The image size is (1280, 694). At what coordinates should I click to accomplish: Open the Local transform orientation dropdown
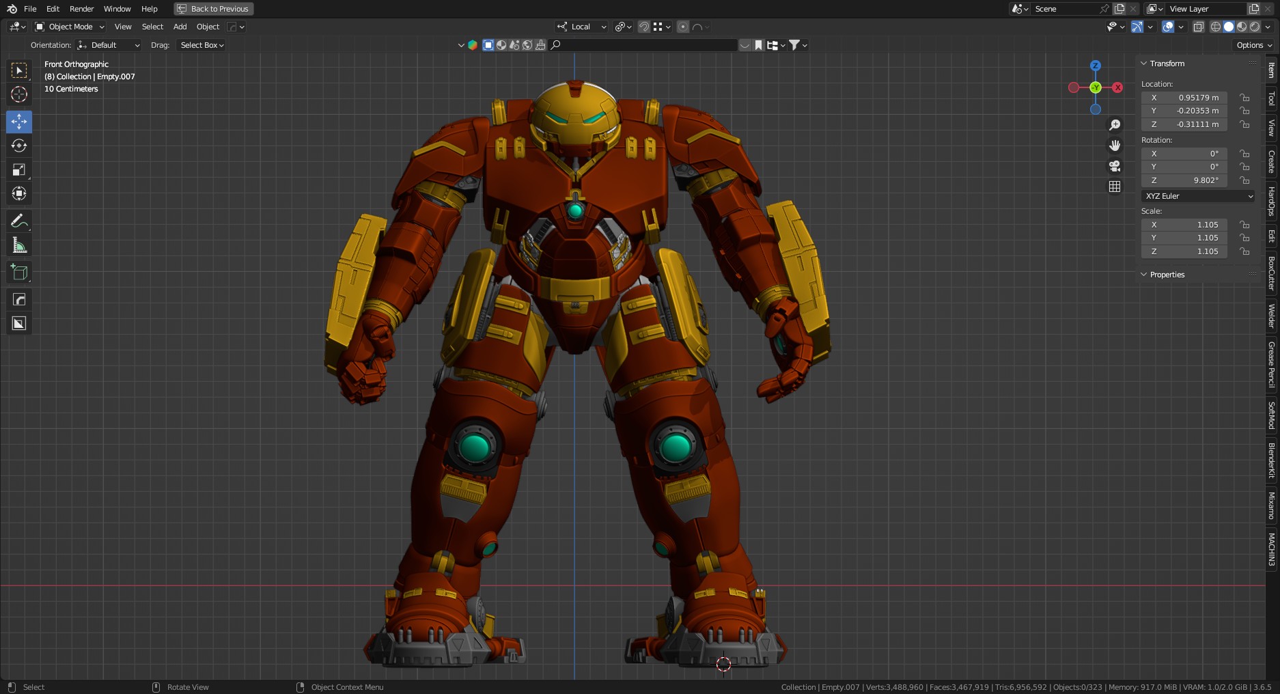click(581, 27)
